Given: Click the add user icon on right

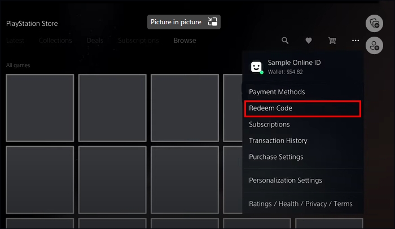Looking at the screenshot, I should [374, 46].
